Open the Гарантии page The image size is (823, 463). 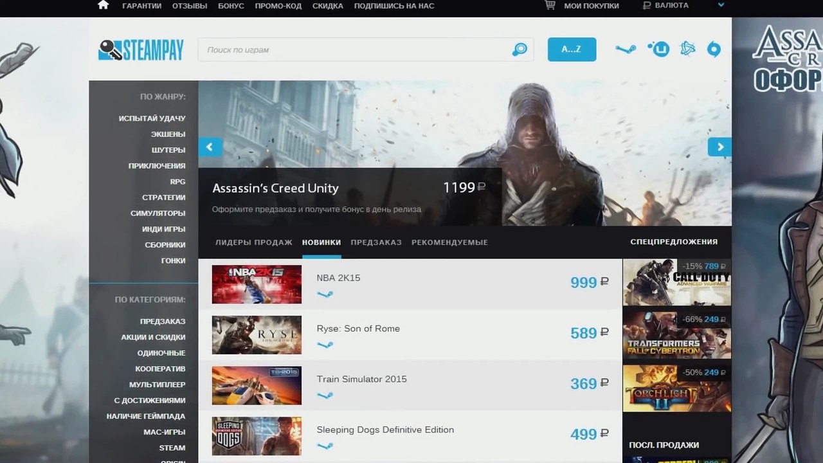(x=142, y=6)
